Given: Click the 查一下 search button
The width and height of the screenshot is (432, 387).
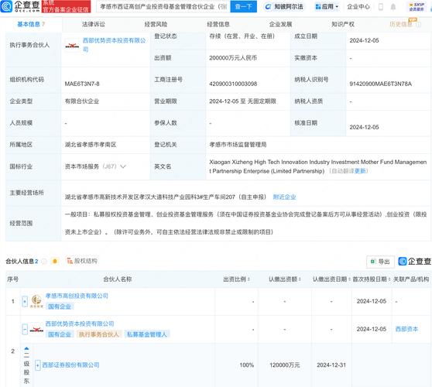Looking at the screenshot, I should [244, 6].
